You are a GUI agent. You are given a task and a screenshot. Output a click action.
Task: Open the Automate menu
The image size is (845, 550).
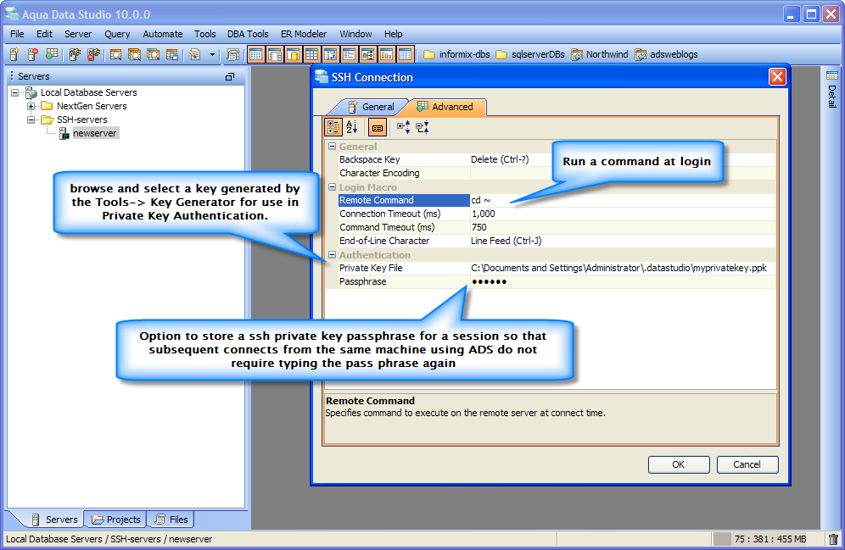pos(163,34)
